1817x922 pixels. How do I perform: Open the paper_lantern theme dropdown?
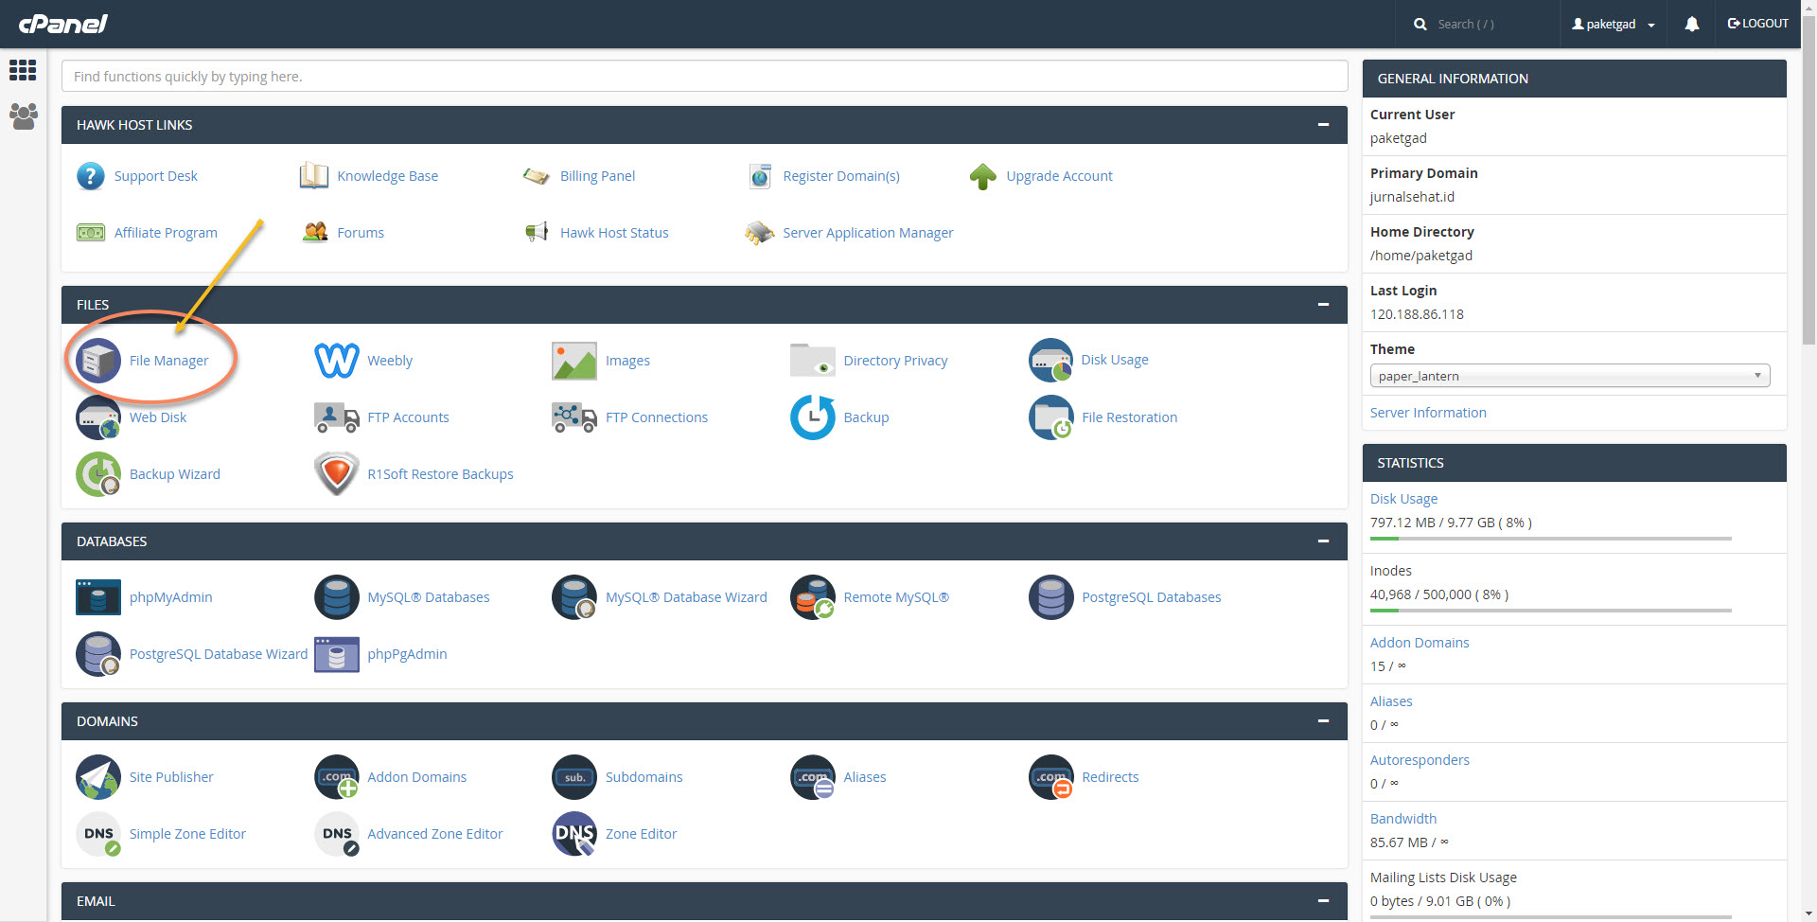click(1569, 376)
